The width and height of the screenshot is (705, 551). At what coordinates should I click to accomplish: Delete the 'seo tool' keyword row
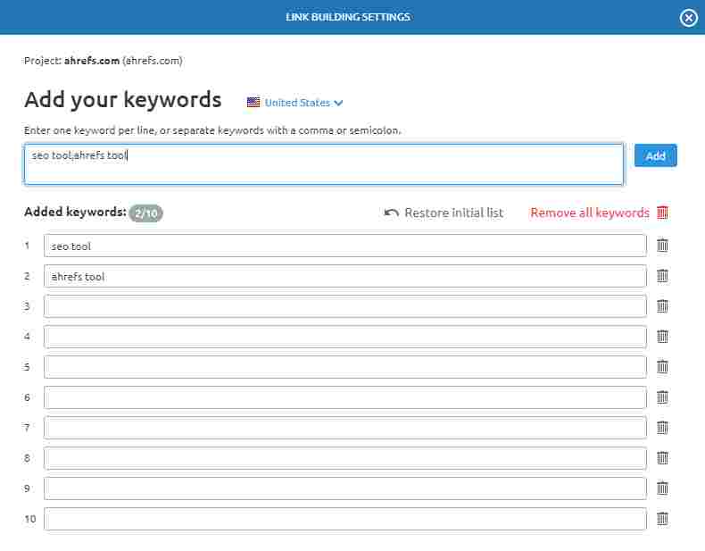662,246
